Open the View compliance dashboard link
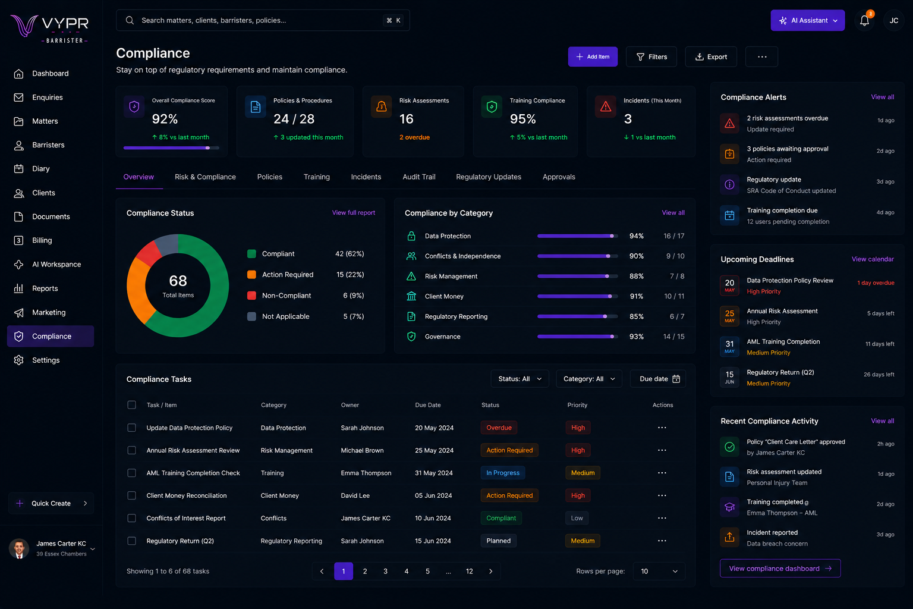Viewport: 913px width, 609px height. [780, 569]
